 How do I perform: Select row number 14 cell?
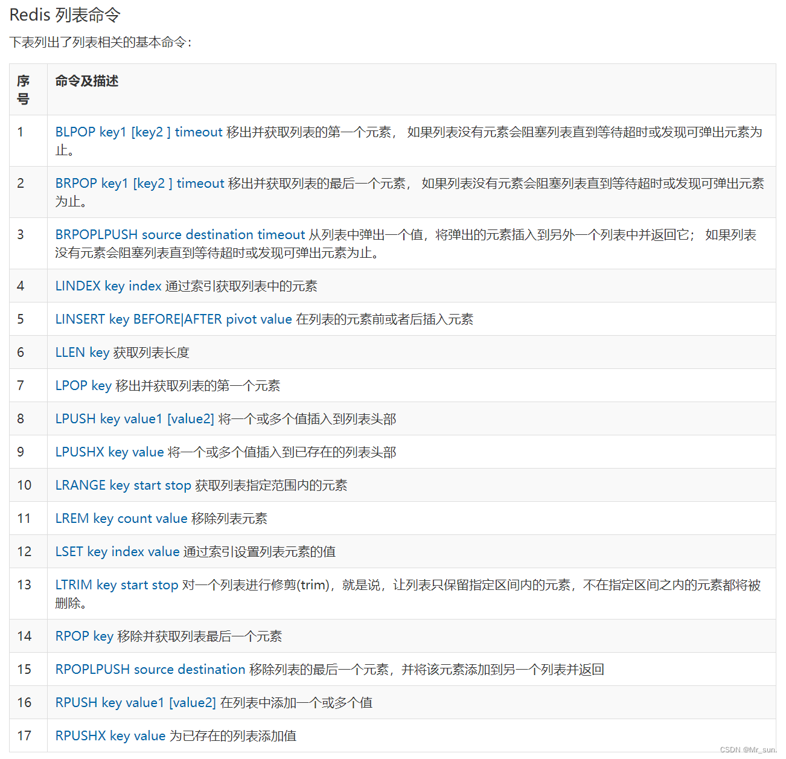click(28, 636)
